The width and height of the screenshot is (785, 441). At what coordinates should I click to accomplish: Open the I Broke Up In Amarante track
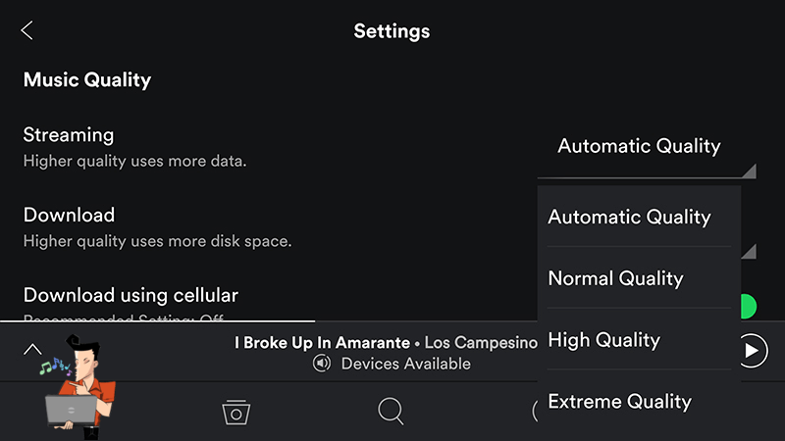(x=322, y=343)
